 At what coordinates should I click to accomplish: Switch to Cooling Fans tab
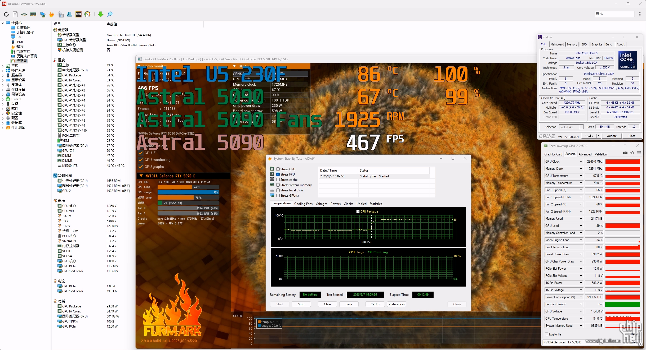point(303,204)
